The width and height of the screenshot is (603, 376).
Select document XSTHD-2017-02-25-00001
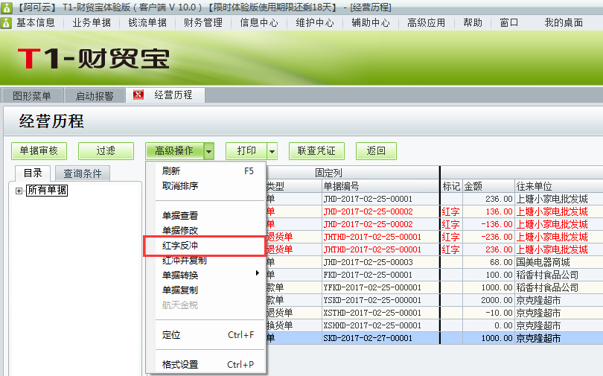click(x=380, y=313)
